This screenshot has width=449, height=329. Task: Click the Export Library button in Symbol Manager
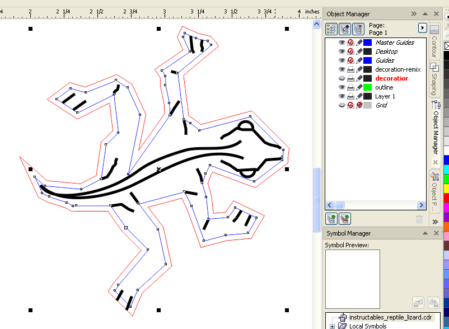[x=433, y=303]
